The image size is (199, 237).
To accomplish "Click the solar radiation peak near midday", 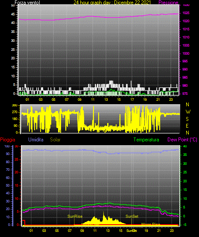I will point(104,212).
